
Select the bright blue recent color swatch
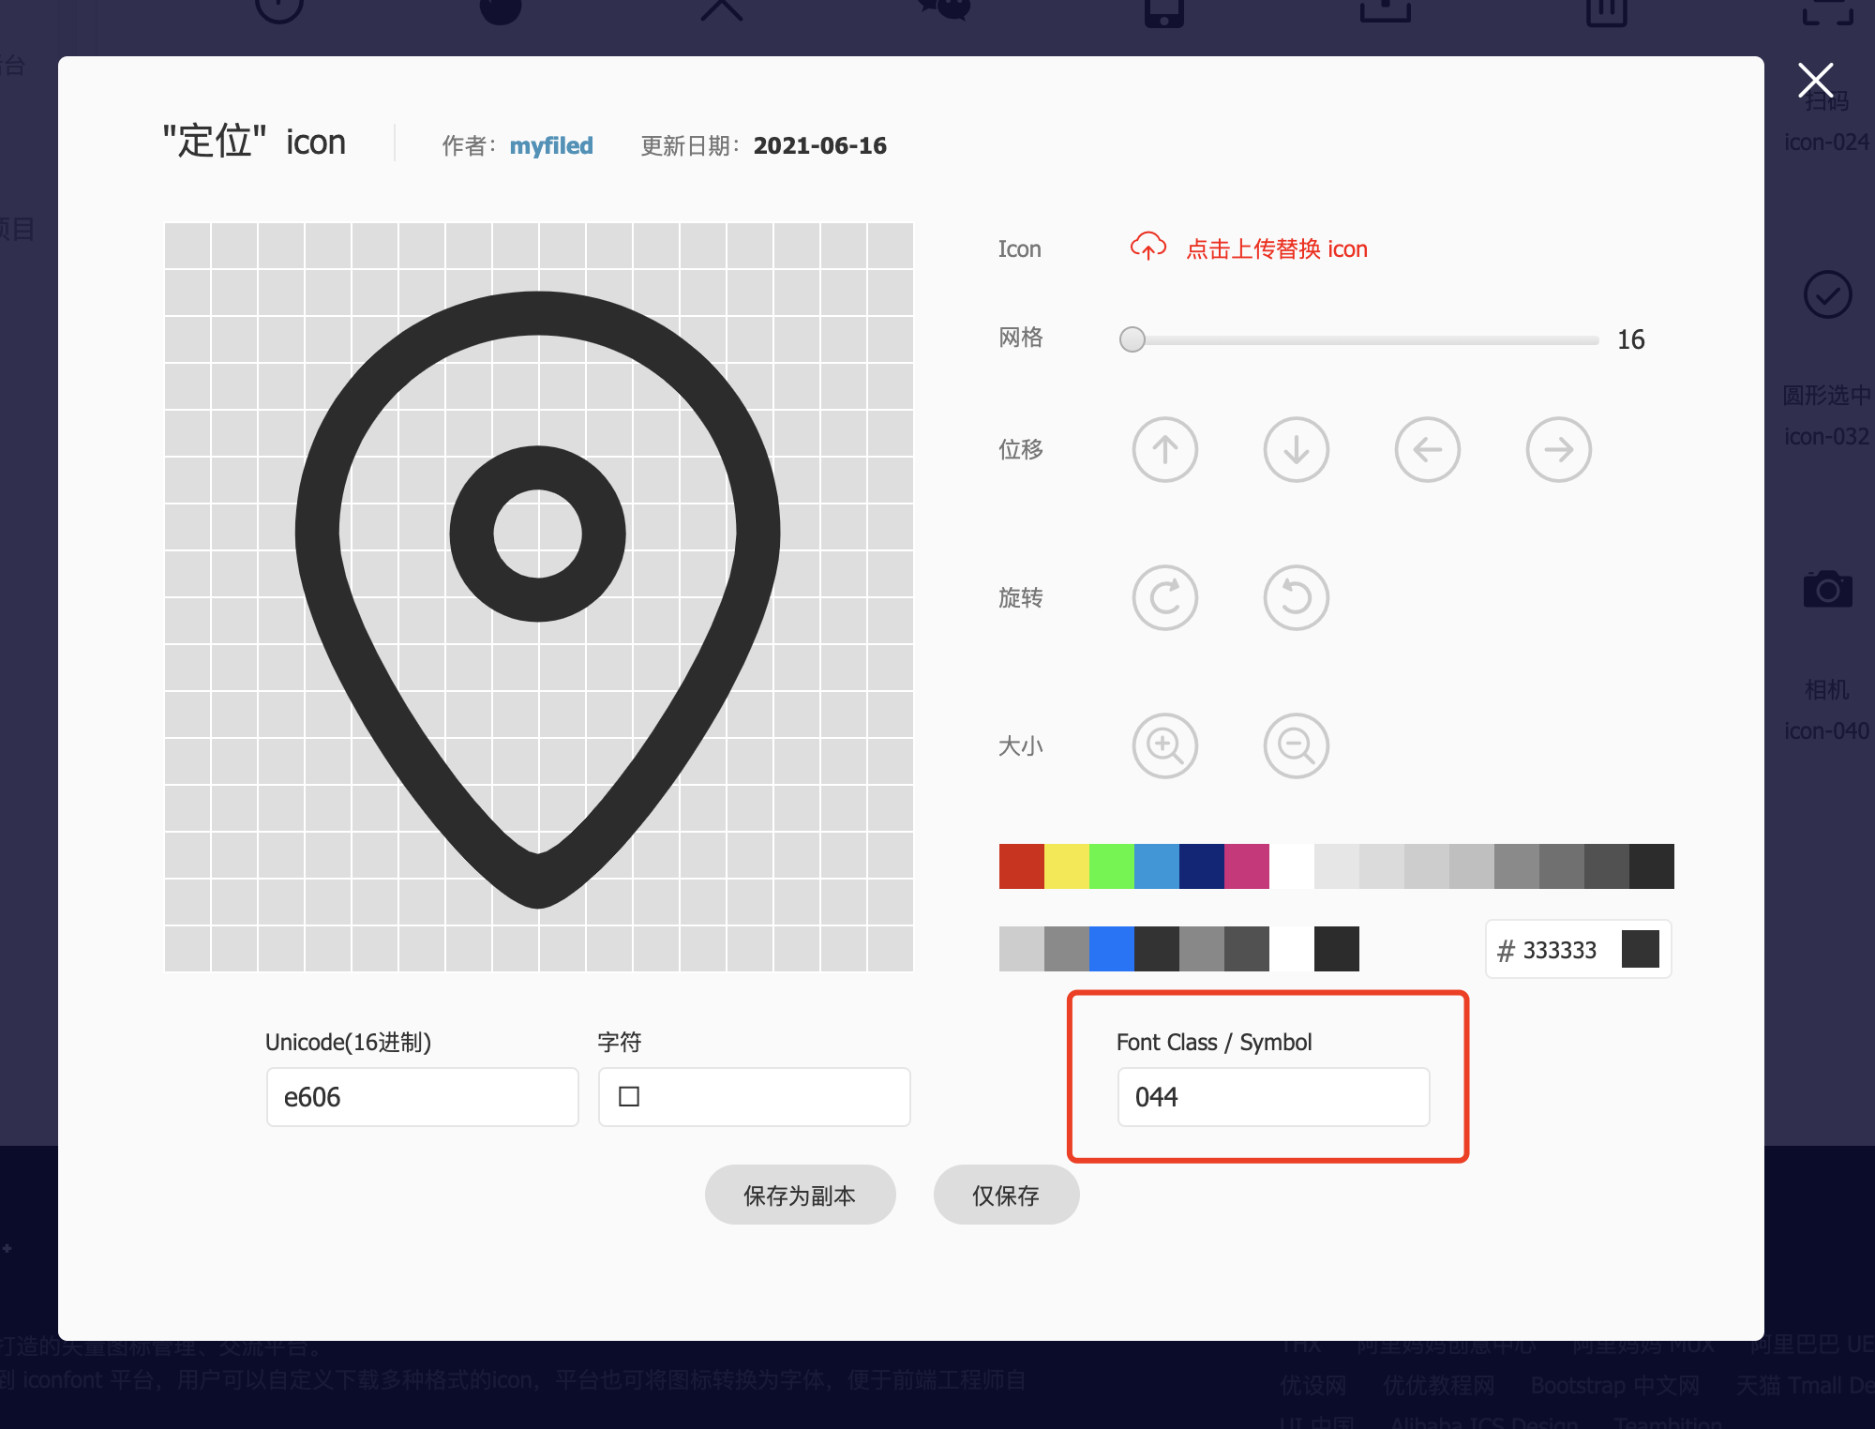click(x=1112, y=949)
